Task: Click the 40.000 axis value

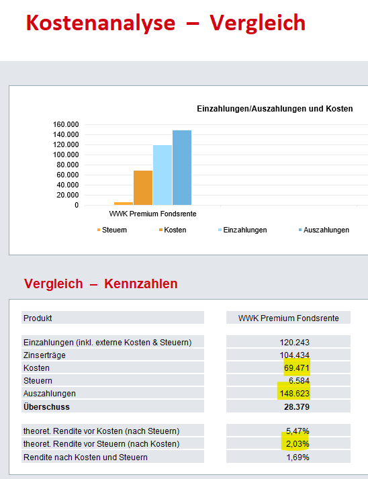Action: point(68,185)
